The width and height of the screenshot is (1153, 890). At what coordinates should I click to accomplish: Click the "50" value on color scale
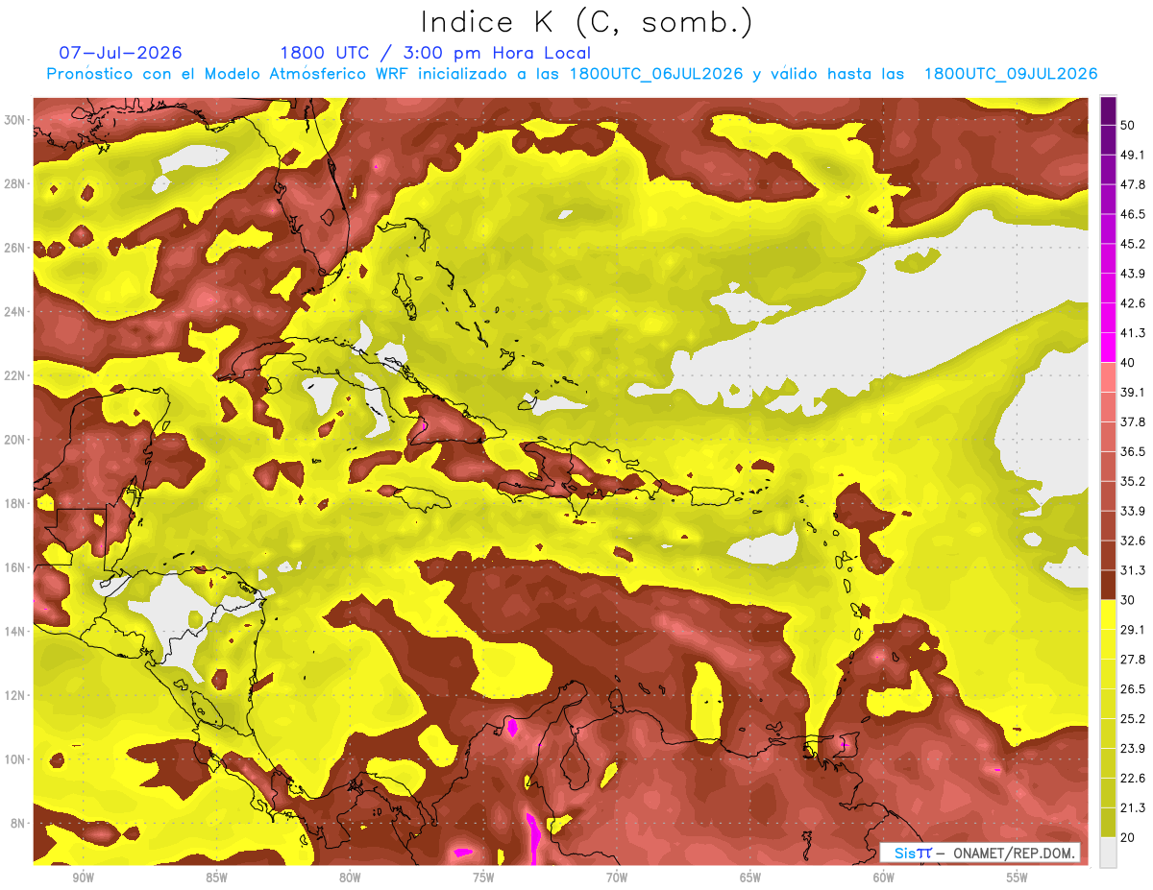1129,126
